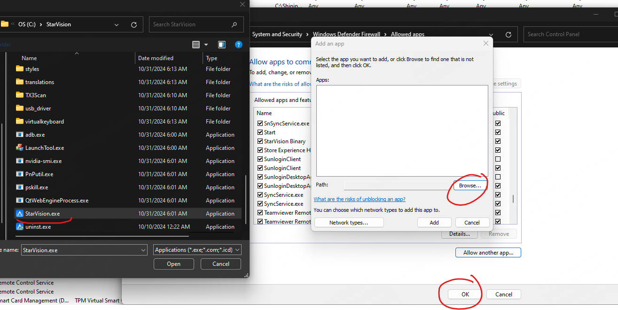This screenshot has height=310, width=618.
Task: Select the usb_driver folder icon
Action: (x=20, y=108)
